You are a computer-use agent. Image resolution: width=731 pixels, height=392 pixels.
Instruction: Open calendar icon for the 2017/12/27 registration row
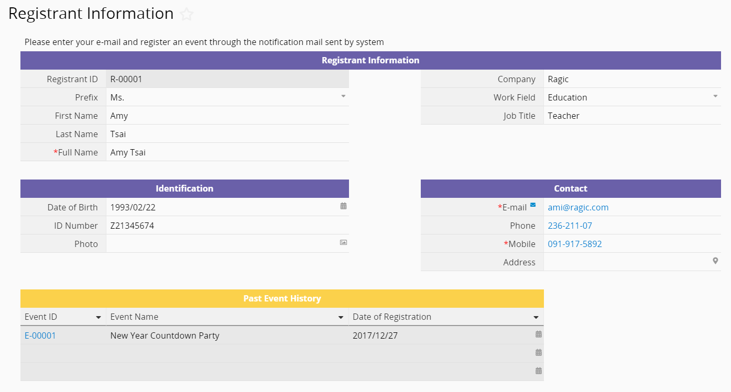point(538,334)
